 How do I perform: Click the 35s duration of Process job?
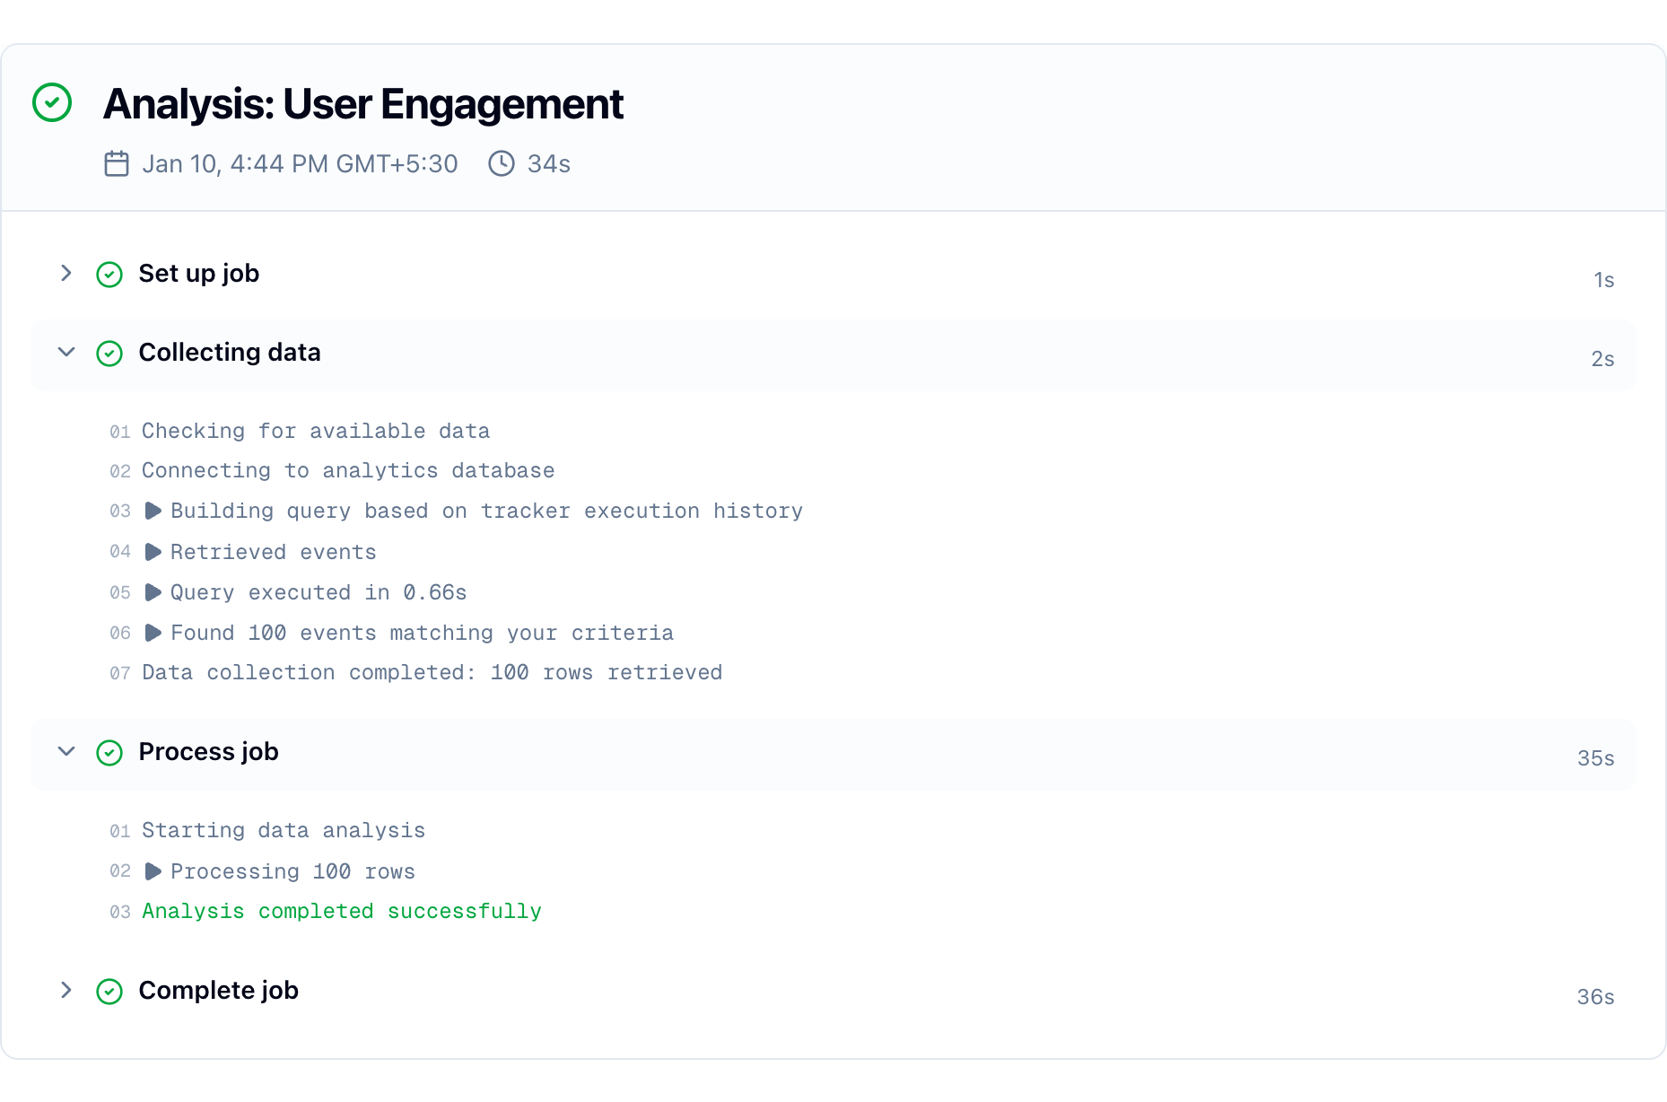click(1595, 758)
